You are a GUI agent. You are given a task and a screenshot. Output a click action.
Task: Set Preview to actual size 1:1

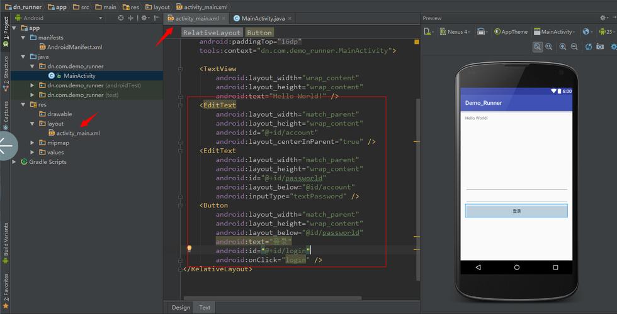click(x=548, y=46)
